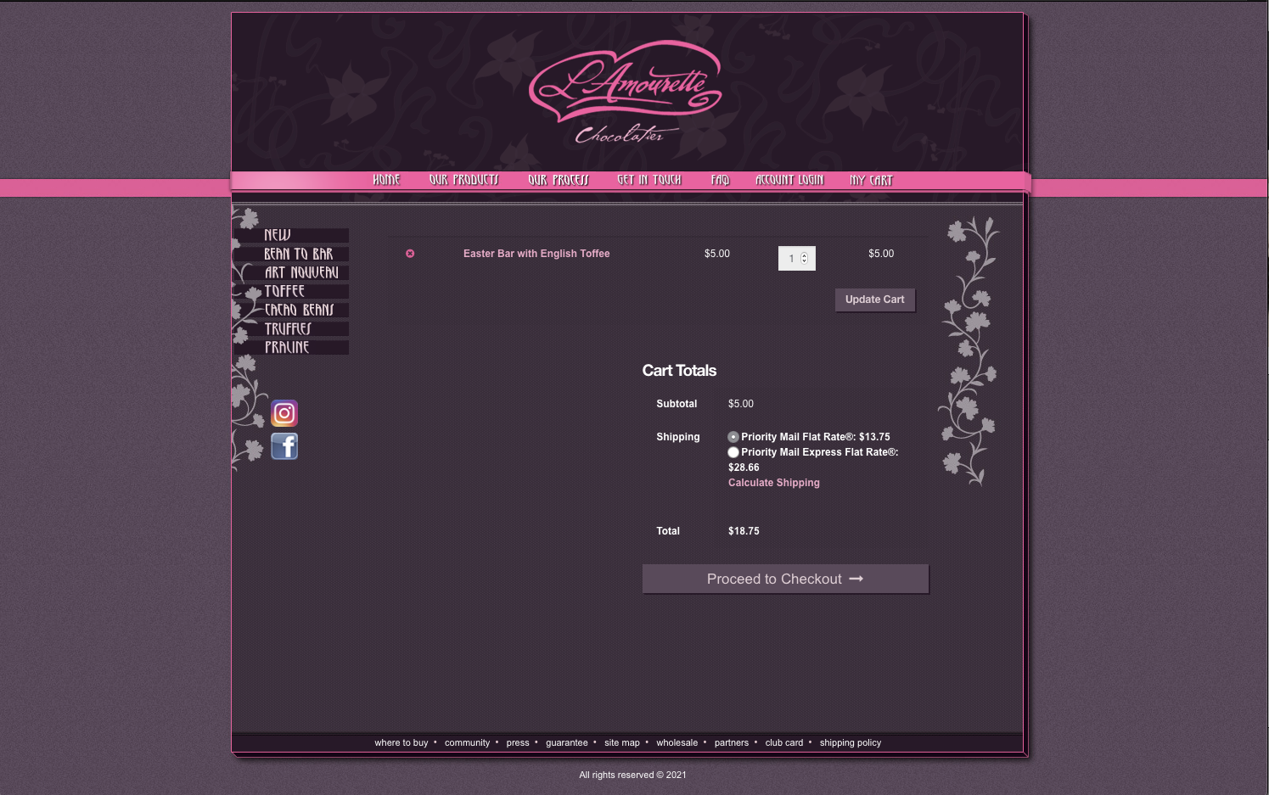Click the $18.75 total amount
1269x795 pixels.
pyautogui.click(x=744, y=531)
